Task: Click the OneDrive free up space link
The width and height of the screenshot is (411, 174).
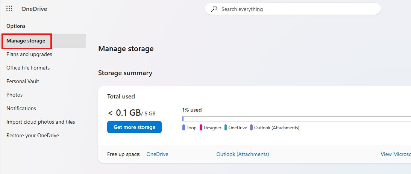Action: 157,154
